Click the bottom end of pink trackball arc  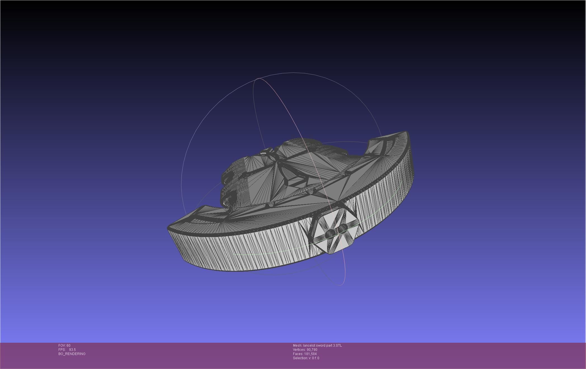pyautogui.click(x=340, y=285)
